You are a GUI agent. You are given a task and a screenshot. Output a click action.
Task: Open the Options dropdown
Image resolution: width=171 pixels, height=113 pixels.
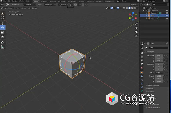[x=134, y=5]
